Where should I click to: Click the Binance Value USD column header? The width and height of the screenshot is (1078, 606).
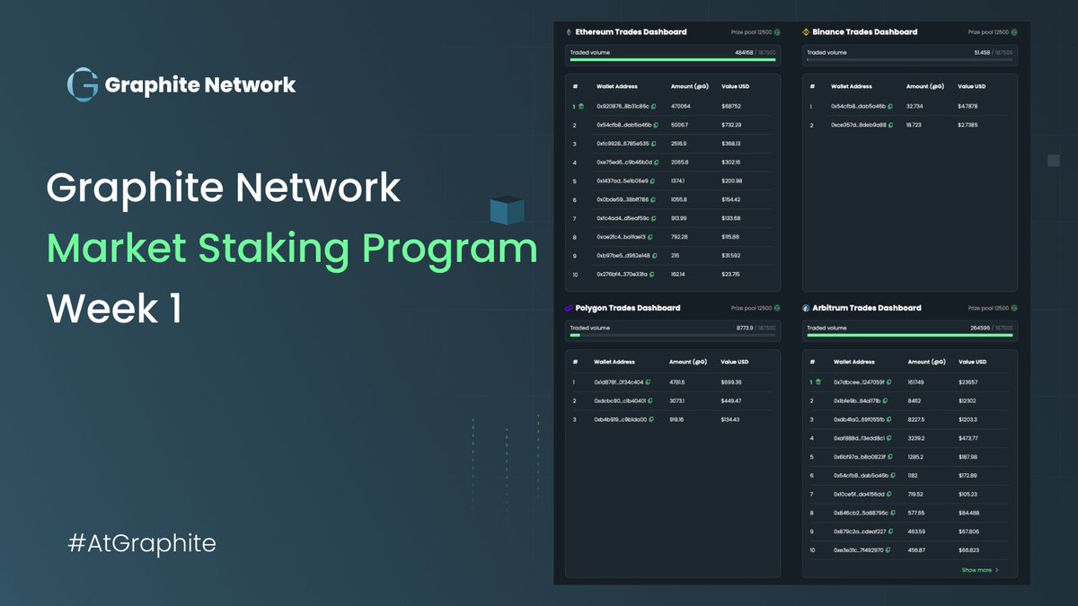pos(972,87)
